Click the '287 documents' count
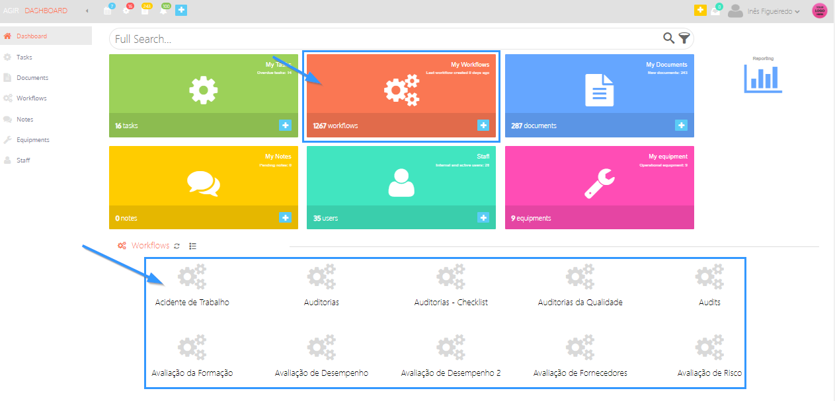 (534, 126)
